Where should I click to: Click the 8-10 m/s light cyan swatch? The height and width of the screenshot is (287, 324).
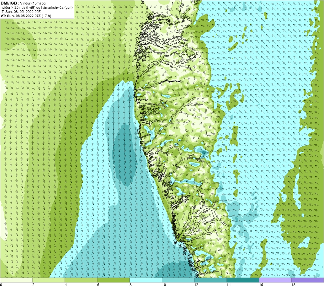coord(146,280)
